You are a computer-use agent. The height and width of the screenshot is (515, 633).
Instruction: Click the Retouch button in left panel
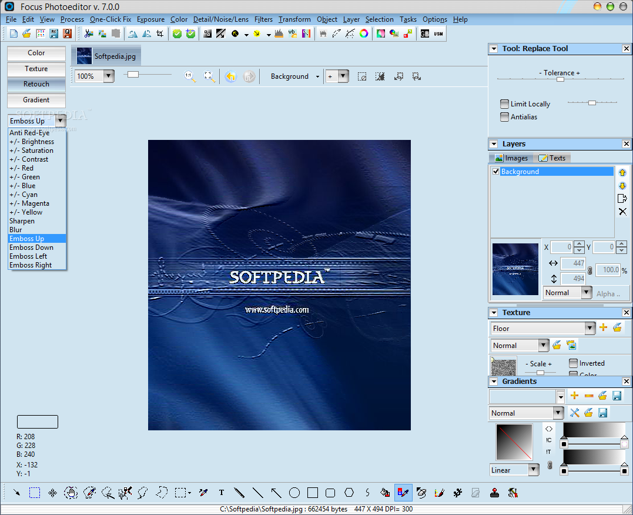pyautogui.click(x=36, y=84)
